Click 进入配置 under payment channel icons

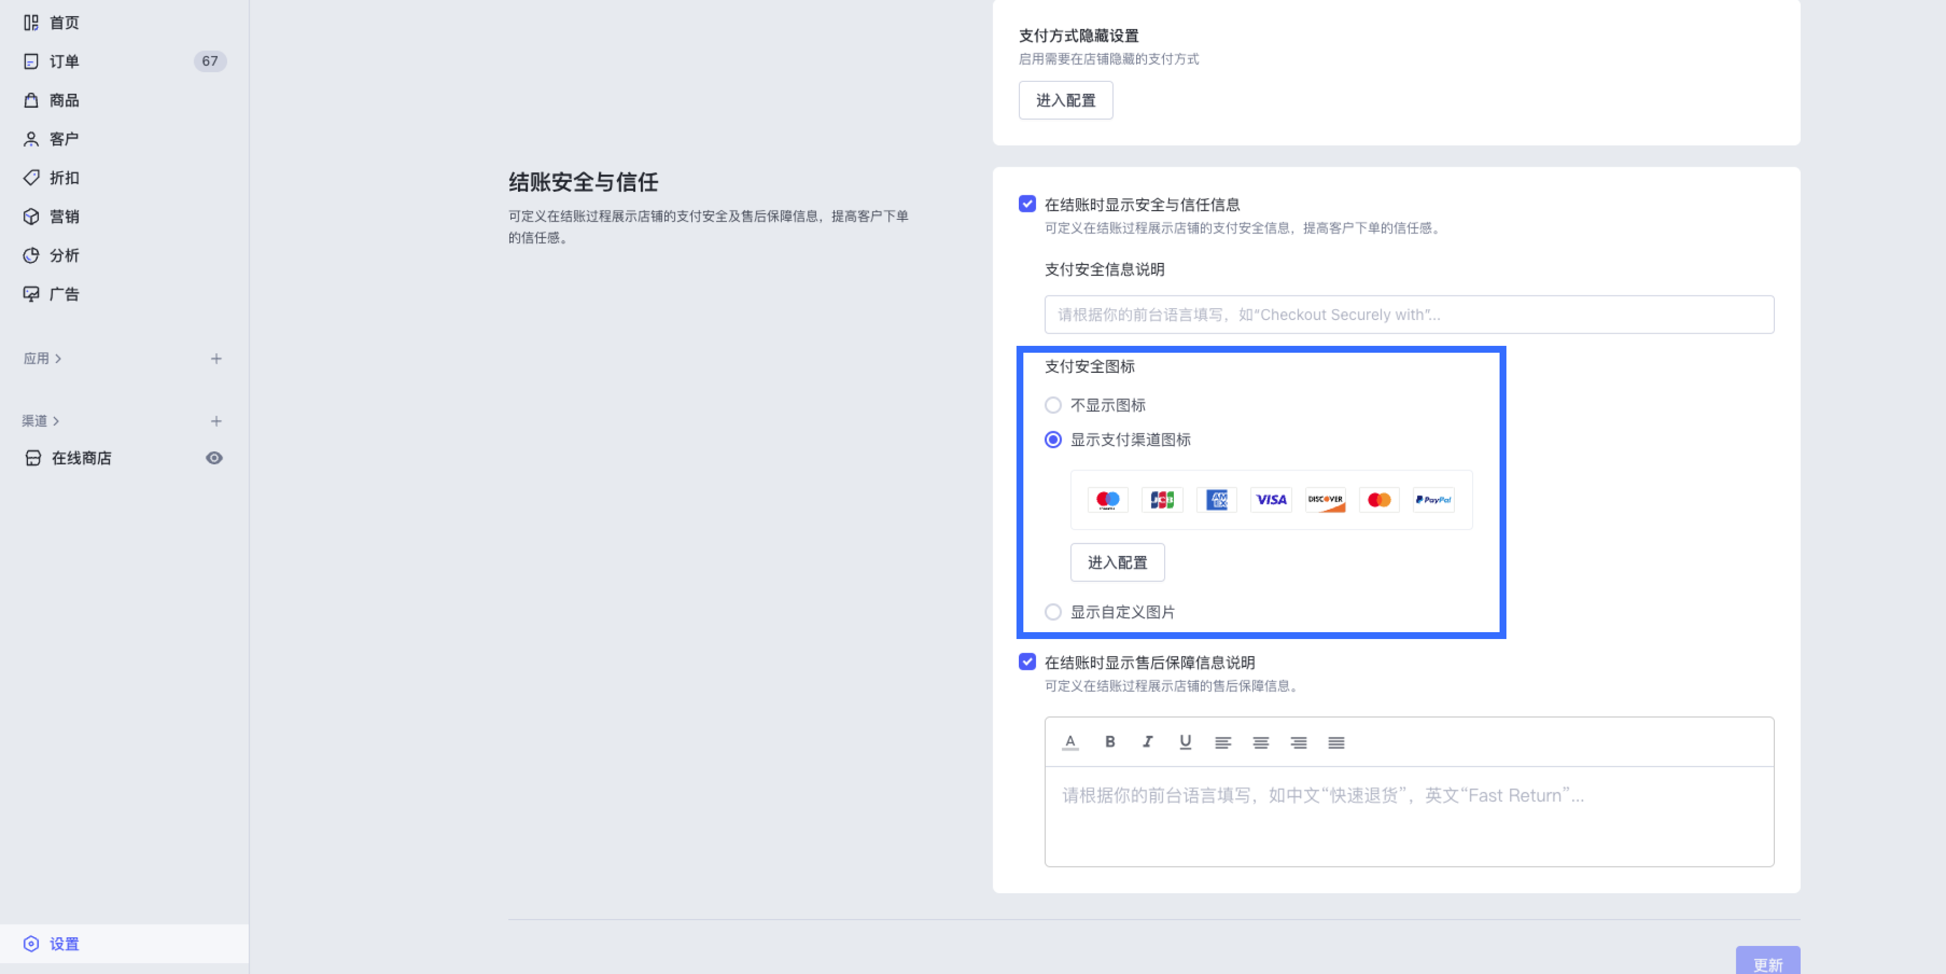(1117, 562)
